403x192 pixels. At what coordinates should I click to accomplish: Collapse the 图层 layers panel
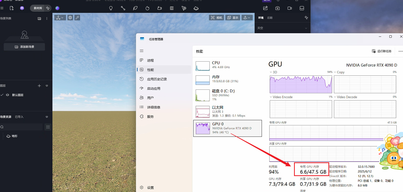pyautogui.click(x=47, y=86)
